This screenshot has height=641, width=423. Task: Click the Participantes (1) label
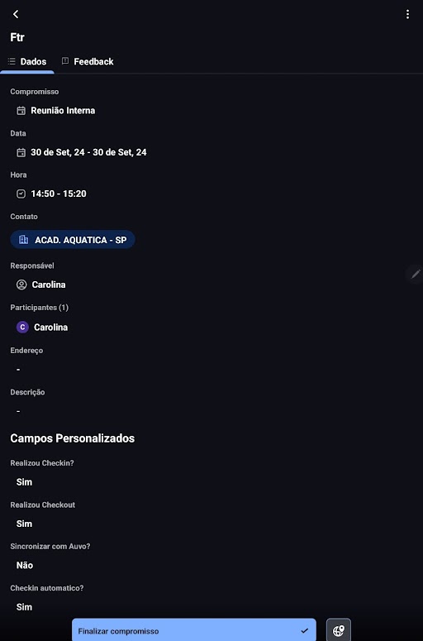(39, 308)
